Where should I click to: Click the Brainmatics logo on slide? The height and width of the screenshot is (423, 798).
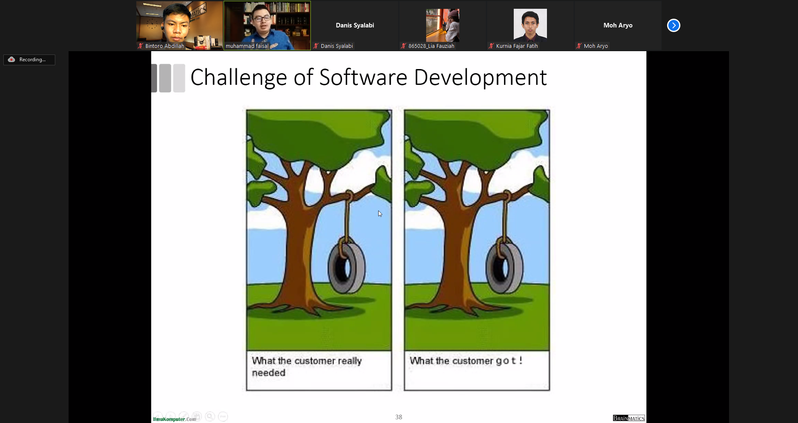(x=628, y=418)
